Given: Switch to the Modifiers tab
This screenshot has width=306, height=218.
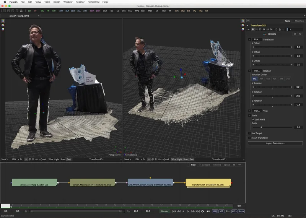Looking at the screenshot, I should coord(299,21).
